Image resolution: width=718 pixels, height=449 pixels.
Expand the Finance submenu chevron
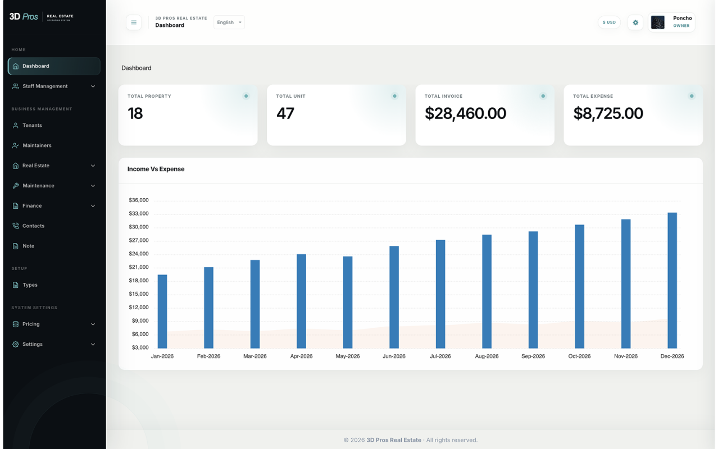[x=93, y=206]
